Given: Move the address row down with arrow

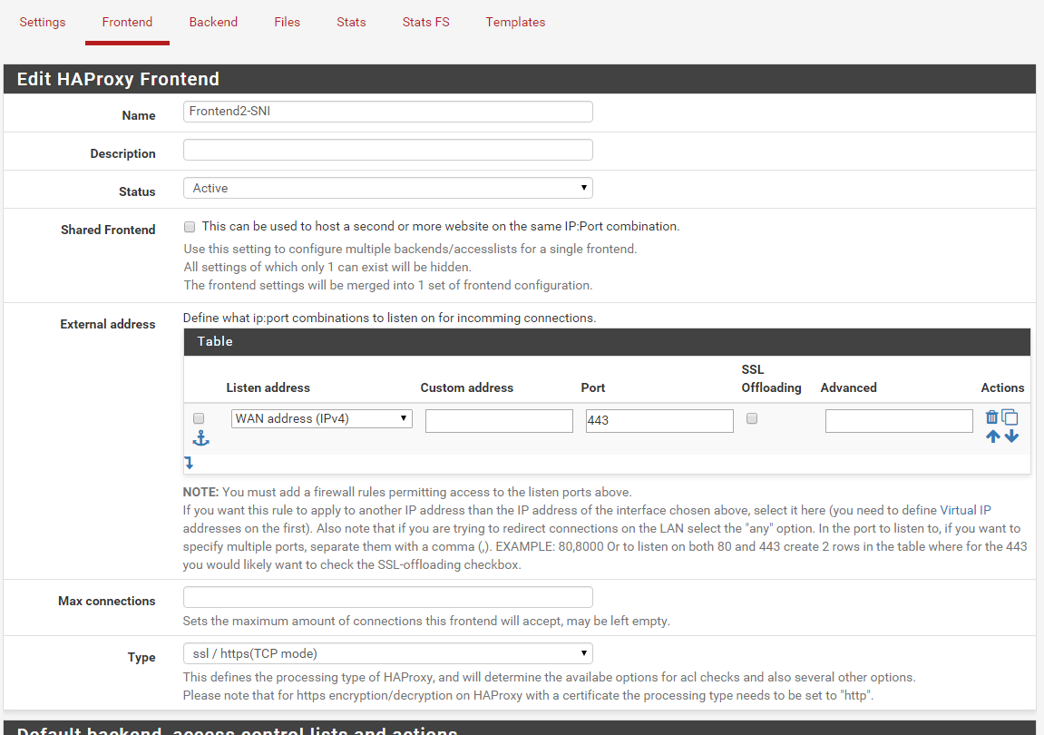Looking at the screenshot, I should (x=1011, y=436).
